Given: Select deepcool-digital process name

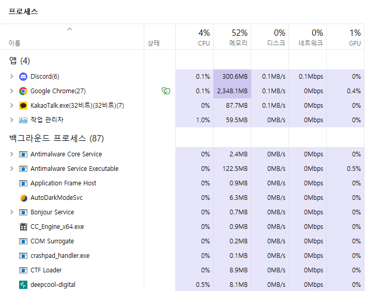Looking at the screenshot, I should 53,285.
